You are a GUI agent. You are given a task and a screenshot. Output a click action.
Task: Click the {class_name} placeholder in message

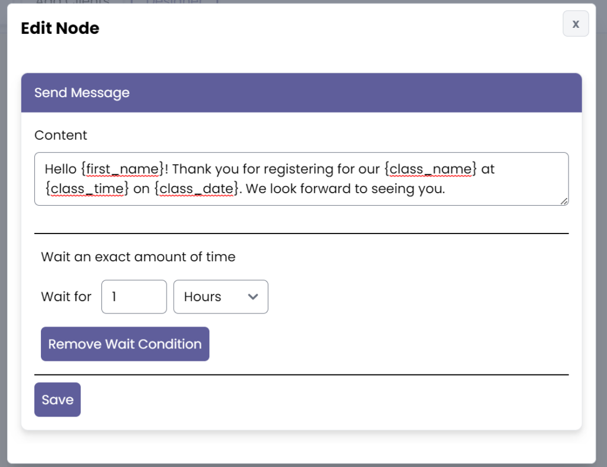click(x=430, y=169)
